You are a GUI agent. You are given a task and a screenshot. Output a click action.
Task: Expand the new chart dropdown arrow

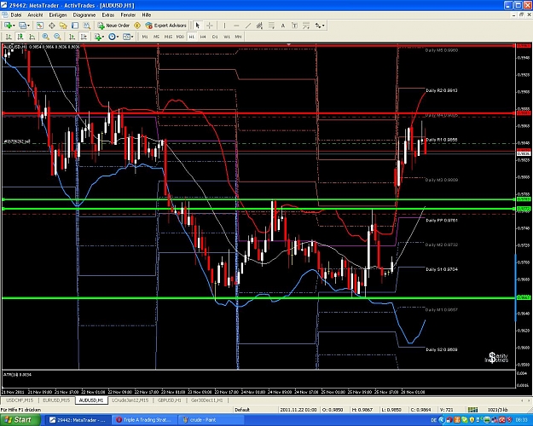(x=14, y=26)
